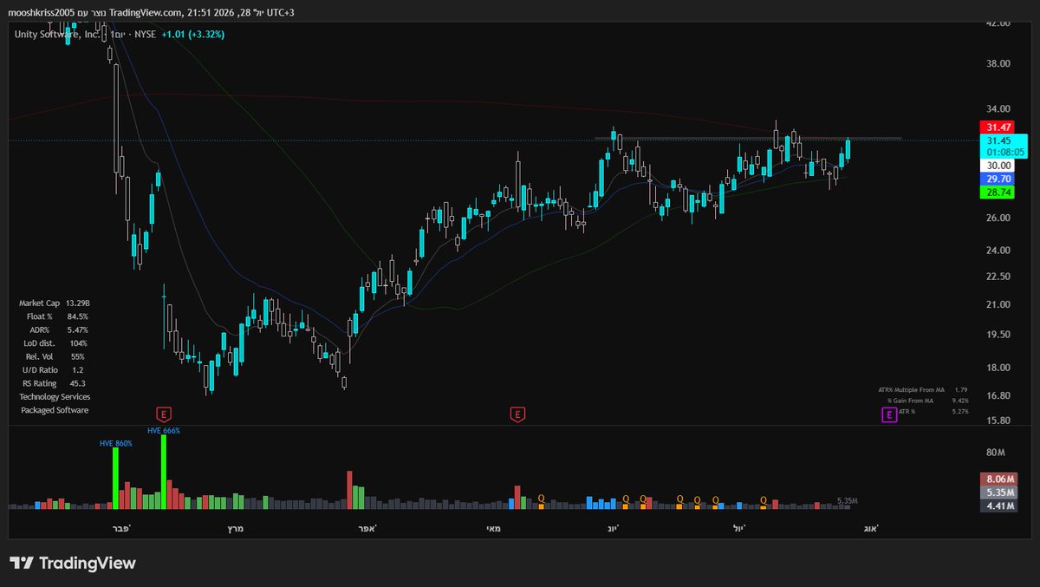Viewport: 1040px width, 587px height.
Task: Click the RS Rating 45.3 row
Action: (54, 383)
